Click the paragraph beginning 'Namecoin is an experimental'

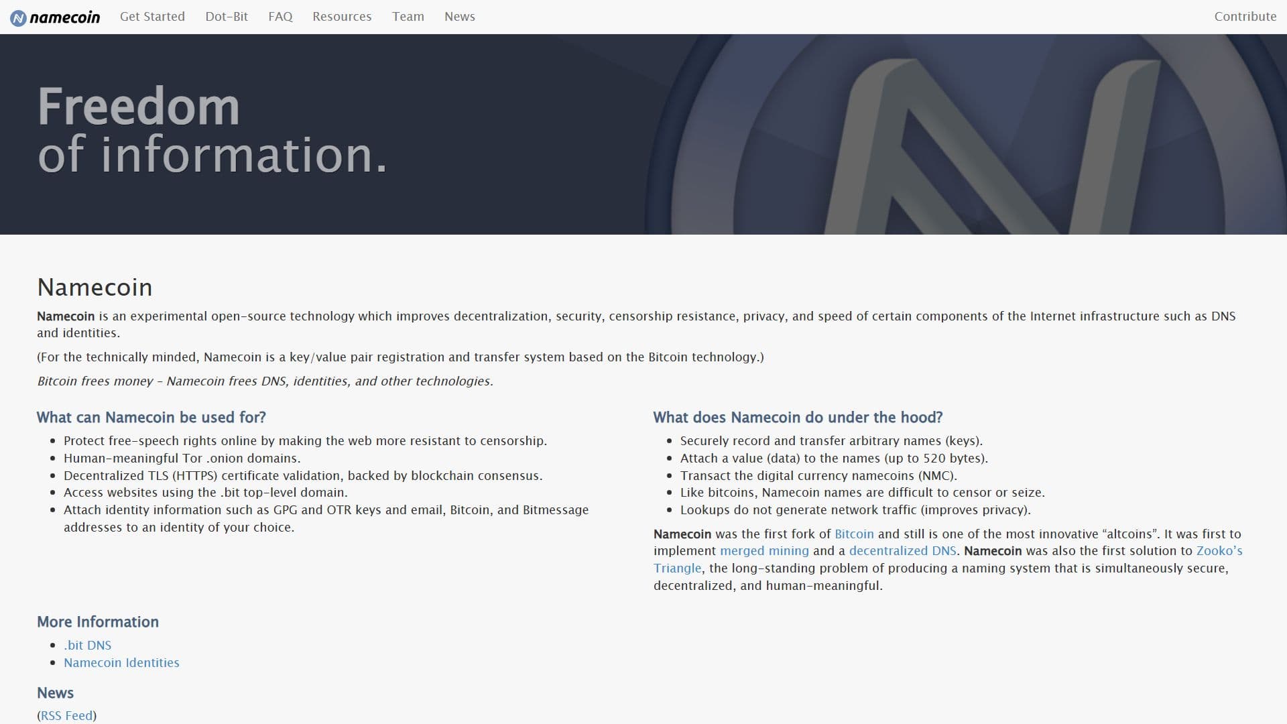(x=636, y=324)
